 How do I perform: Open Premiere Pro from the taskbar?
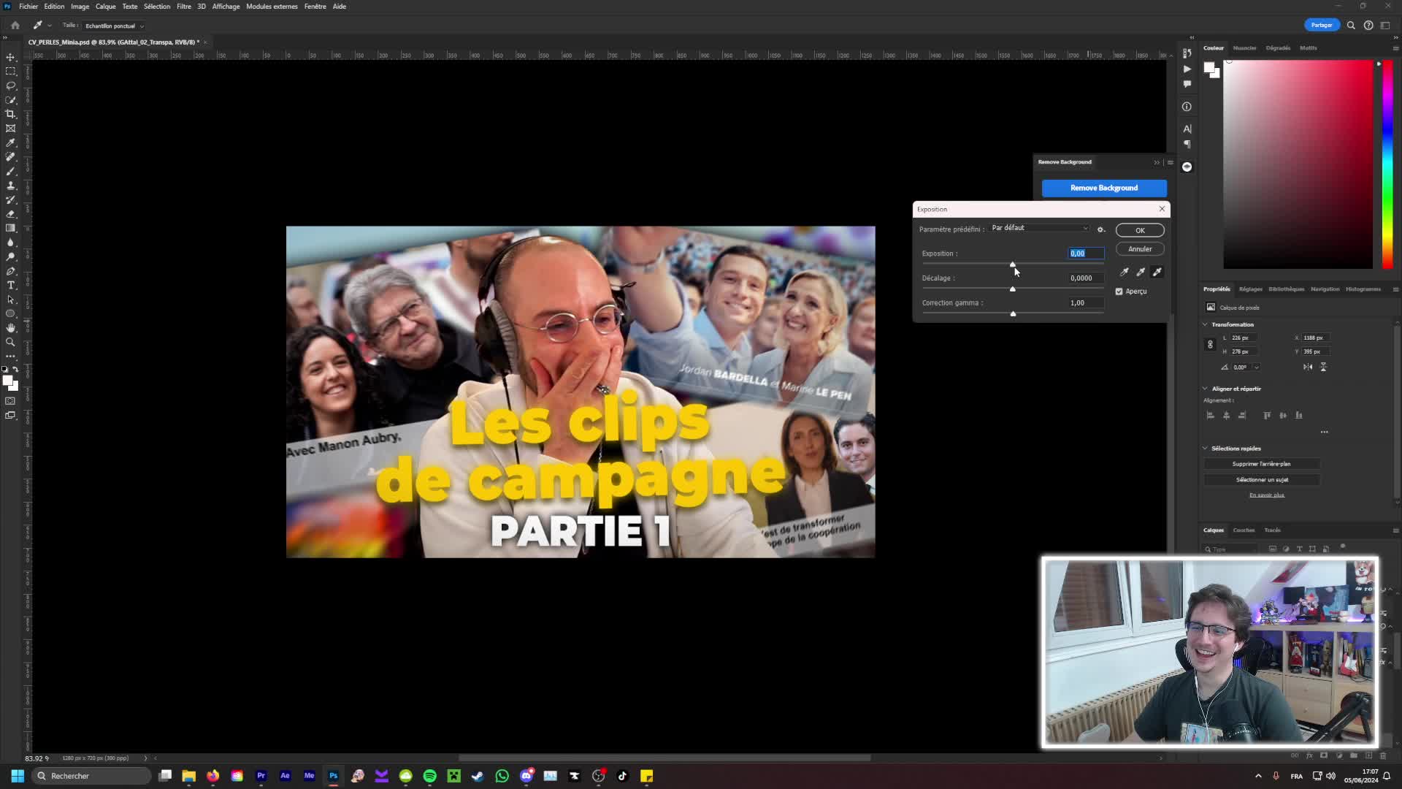pos(261,776)
